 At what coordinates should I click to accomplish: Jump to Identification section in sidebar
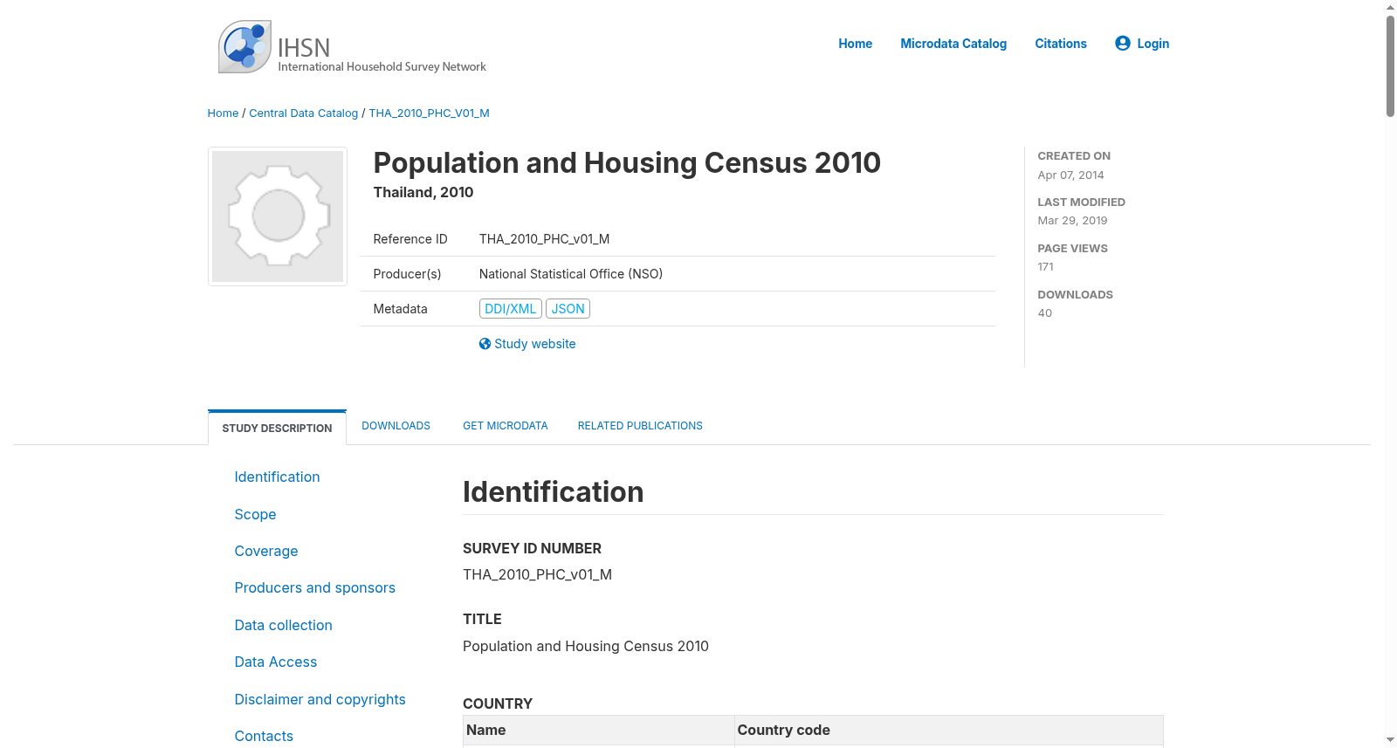tap(277, 477)
